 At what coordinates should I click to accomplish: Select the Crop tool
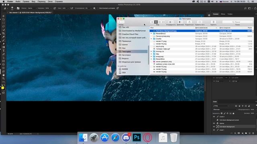(x=4, y=33)
